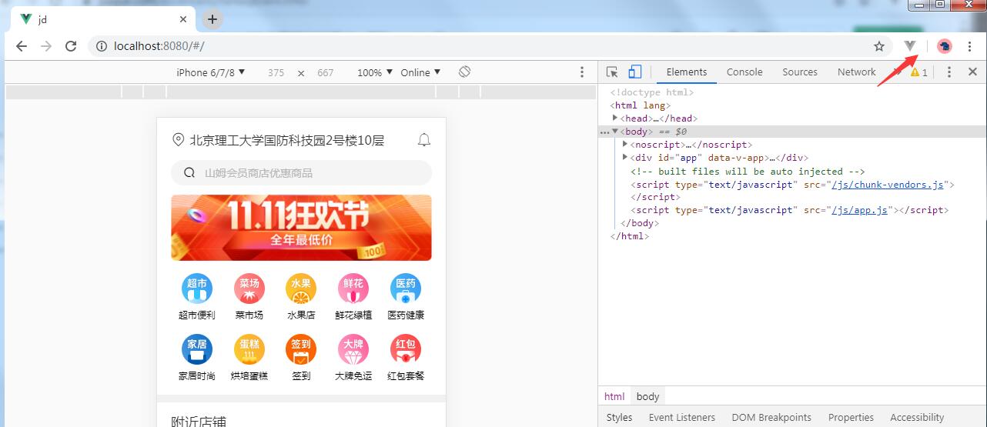Image resolution: width=987 pixels, height=427 pixels.
Task: Open the 签到 check-in icon
Action: [301, 349]
